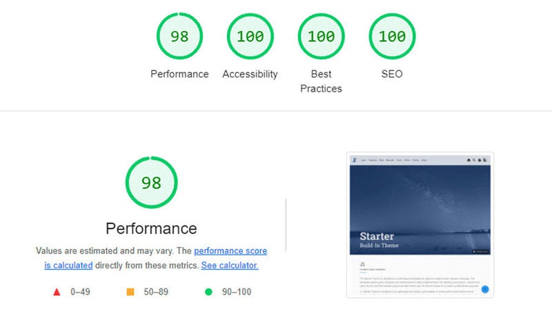
Task: Open the "performance score is calculated" link
Action: pyautogui.click(x=230, y=251)
